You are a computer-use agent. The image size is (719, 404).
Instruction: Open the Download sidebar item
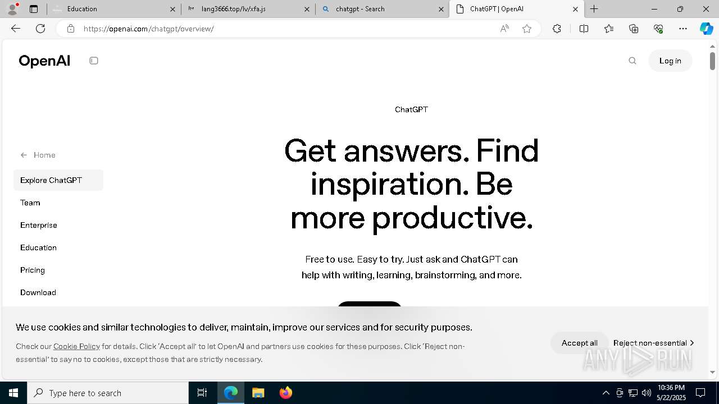[x=38, y=292]
